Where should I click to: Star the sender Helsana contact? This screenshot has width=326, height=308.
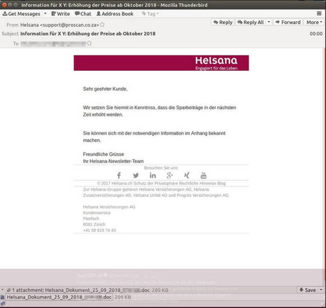click(x=102, y=25)
